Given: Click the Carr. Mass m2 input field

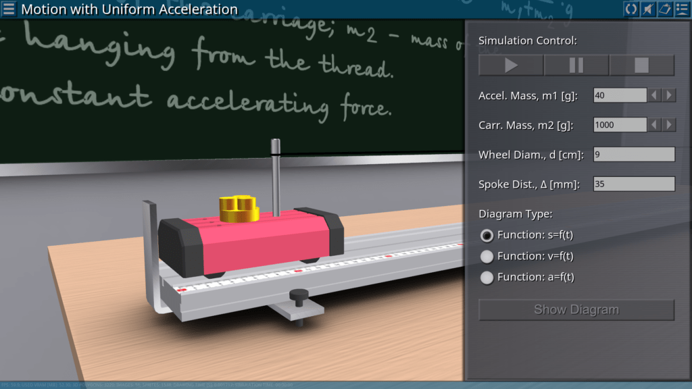Looking at the screenshot, I should tap(620, 125).
